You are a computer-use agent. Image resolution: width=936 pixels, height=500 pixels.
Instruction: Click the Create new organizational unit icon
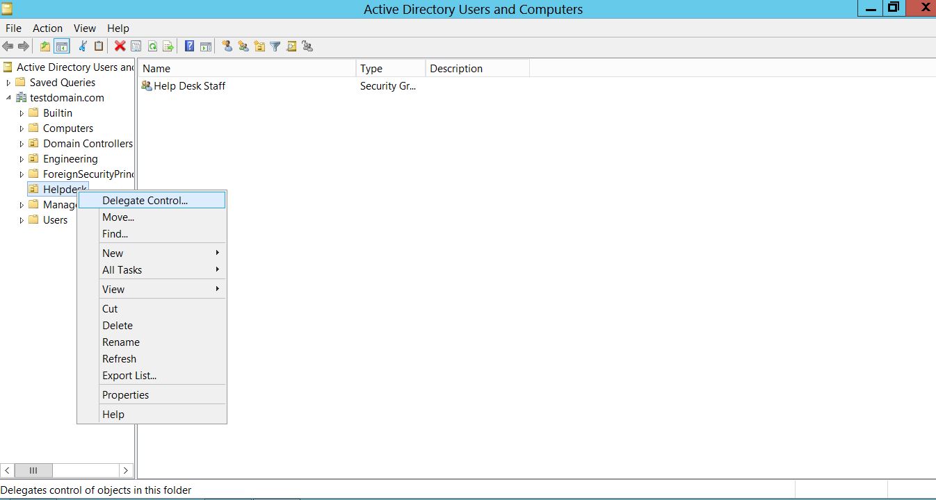pyautogui.click(x=259, y=47)
